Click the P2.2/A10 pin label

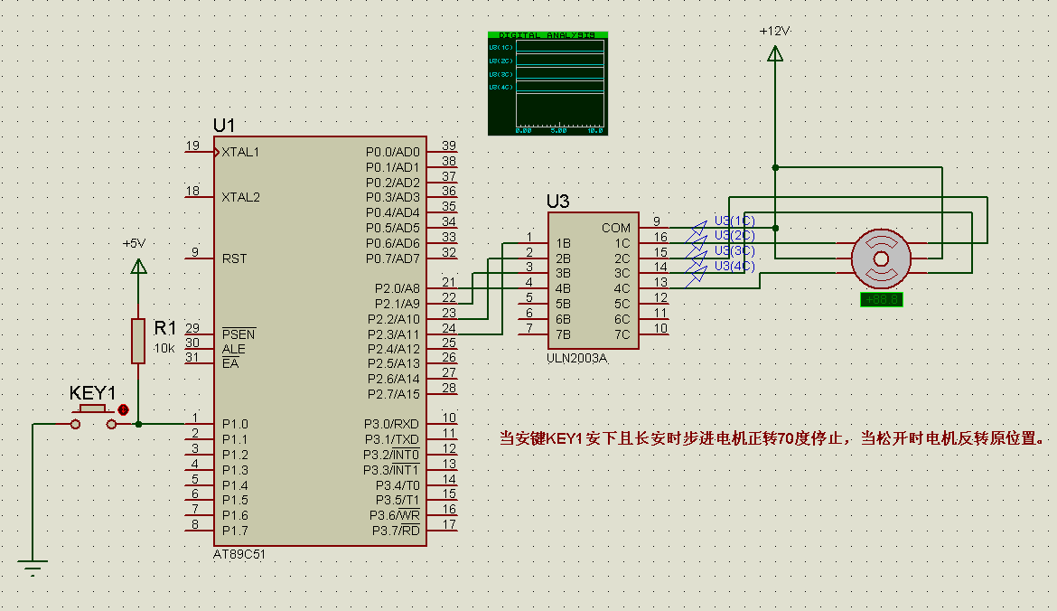point(394,319)
